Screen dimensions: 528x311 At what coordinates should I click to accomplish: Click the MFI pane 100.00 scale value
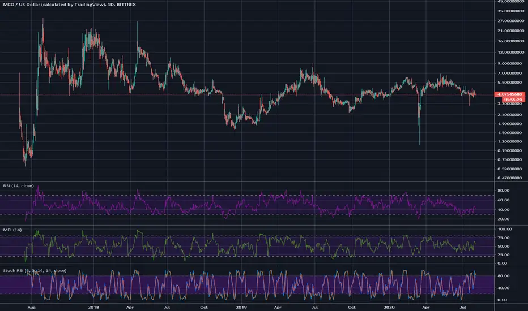point(504,229)
